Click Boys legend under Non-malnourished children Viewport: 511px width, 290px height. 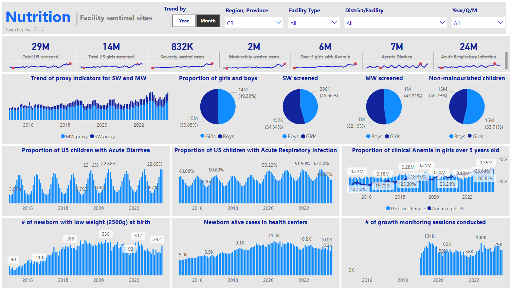tap(457, 136)
